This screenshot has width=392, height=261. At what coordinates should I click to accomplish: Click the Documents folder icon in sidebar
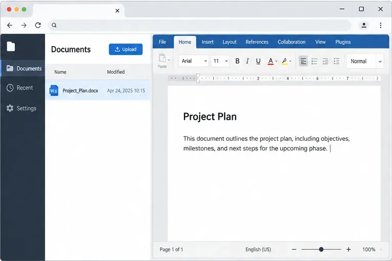point(10,68)
